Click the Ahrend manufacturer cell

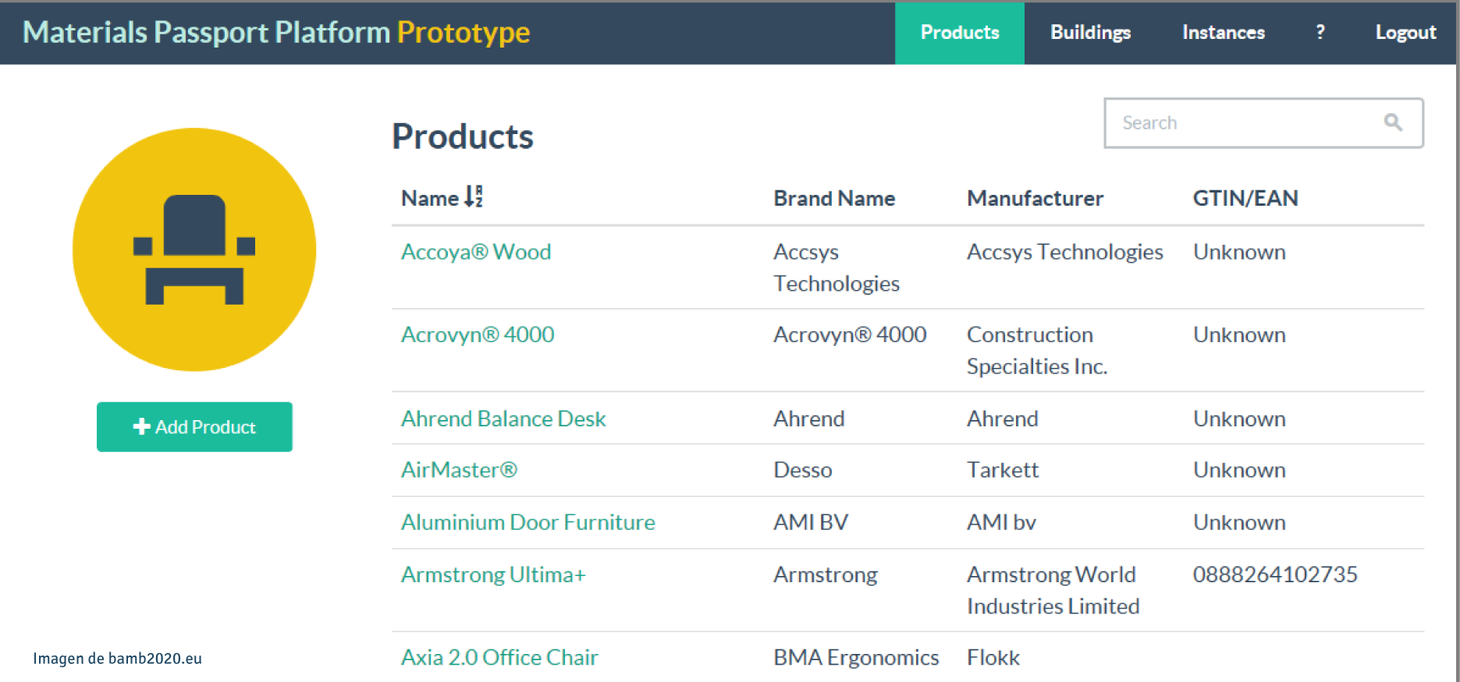[x=1003, y=419]
